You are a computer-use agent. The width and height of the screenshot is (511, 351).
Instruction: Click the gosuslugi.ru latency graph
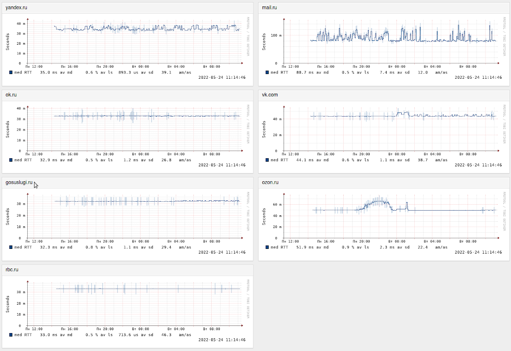click(128, 223)
